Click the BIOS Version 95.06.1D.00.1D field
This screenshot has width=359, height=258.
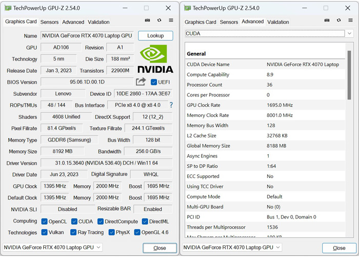[87, 82]
